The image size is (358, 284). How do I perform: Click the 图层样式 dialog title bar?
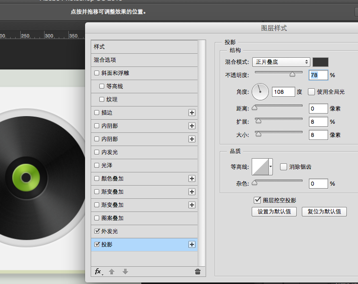tap(221, 28)
